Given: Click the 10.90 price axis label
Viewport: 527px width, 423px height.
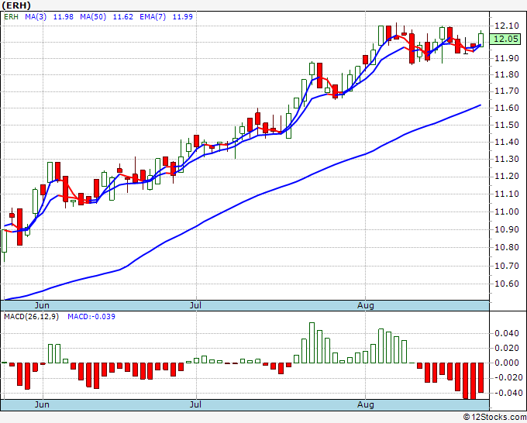Looking at the screenshot, I should click(x=507, y=229).
